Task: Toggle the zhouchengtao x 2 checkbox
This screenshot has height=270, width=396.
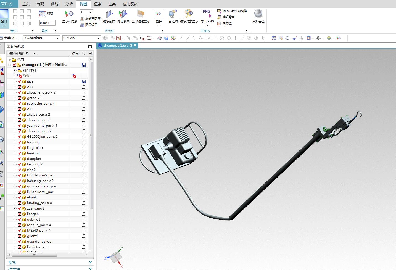Action: pos(20,92)
